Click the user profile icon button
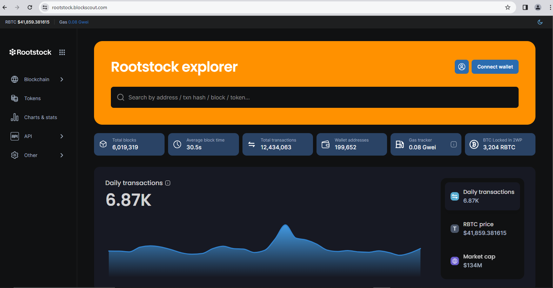This screenshot has width=553, height=288. click(461, 67)
